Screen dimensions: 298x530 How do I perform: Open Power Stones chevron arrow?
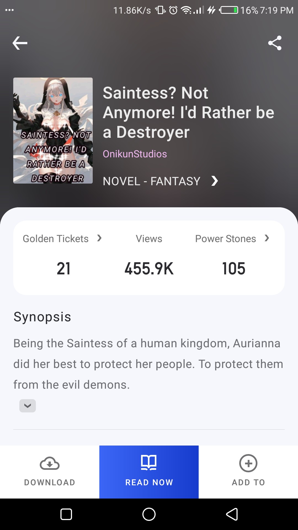[x=267, y=238]
